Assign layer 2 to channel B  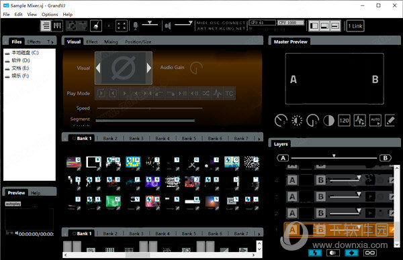(321, 213)
